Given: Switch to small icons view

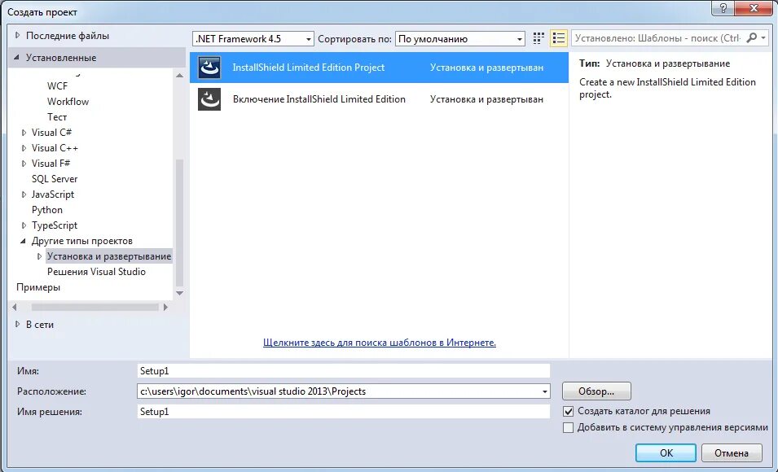Looking at the screenshot, I should pos(538,39).
